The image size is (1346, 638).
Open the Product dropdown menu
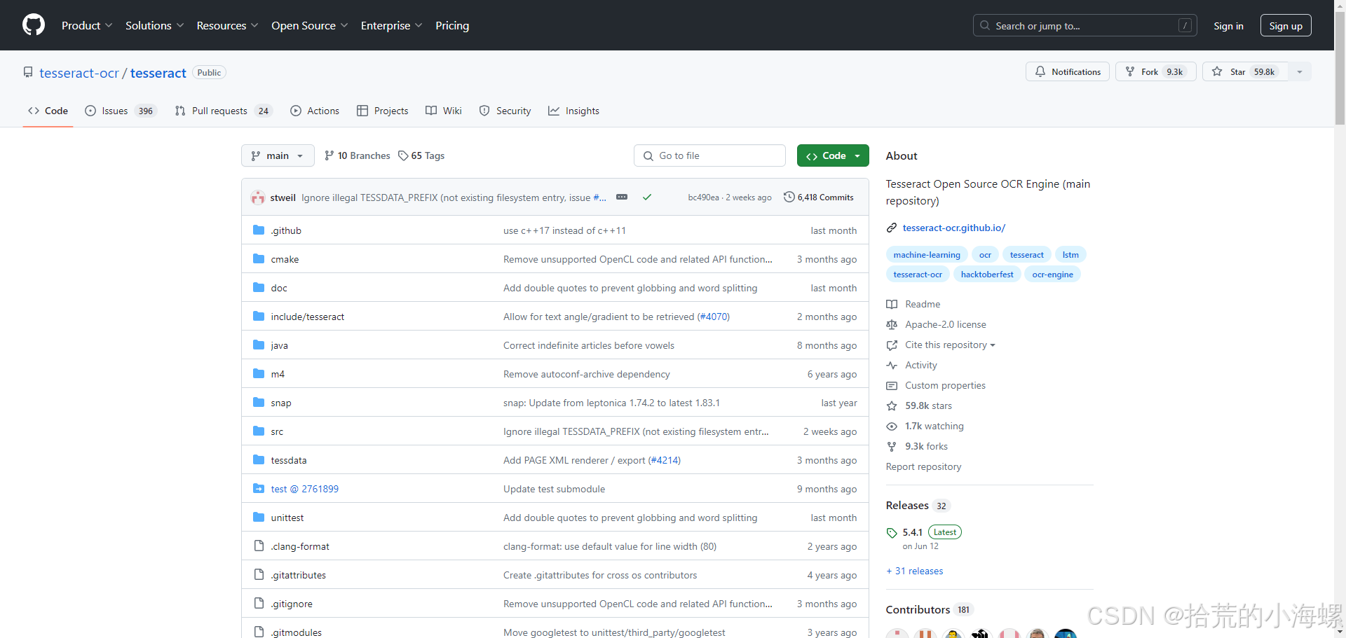click(x=87, y=25)
